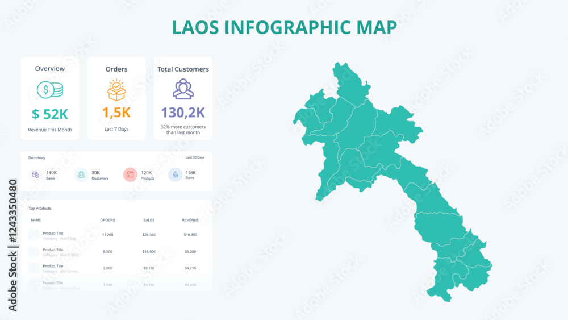568x320 pixels.
Task: Click the blue 115K Sales icon
Action: click(x=176, y=174)
